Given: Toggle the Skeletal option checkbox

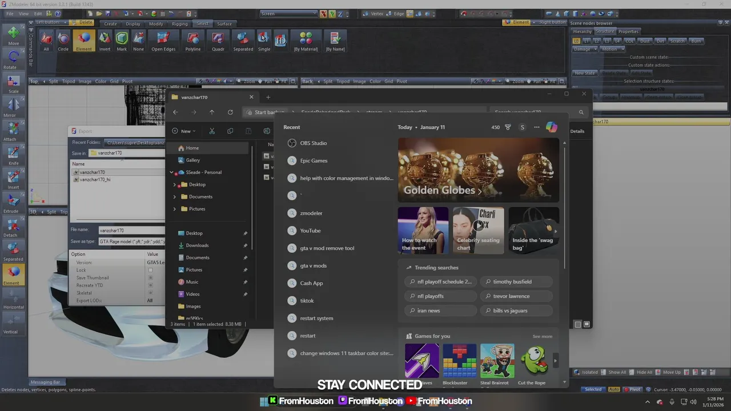Looking at the screenshot, I should (150, 293).
